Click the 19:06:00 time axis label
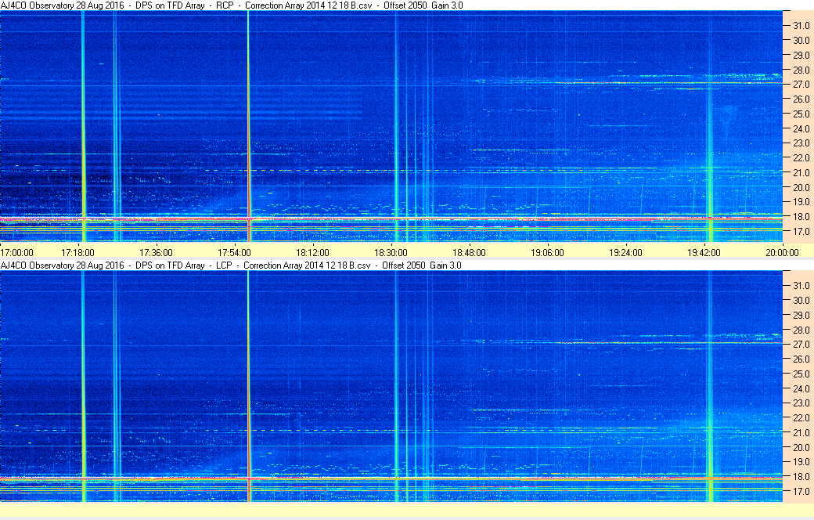814x520 pixels. (547, 252)
